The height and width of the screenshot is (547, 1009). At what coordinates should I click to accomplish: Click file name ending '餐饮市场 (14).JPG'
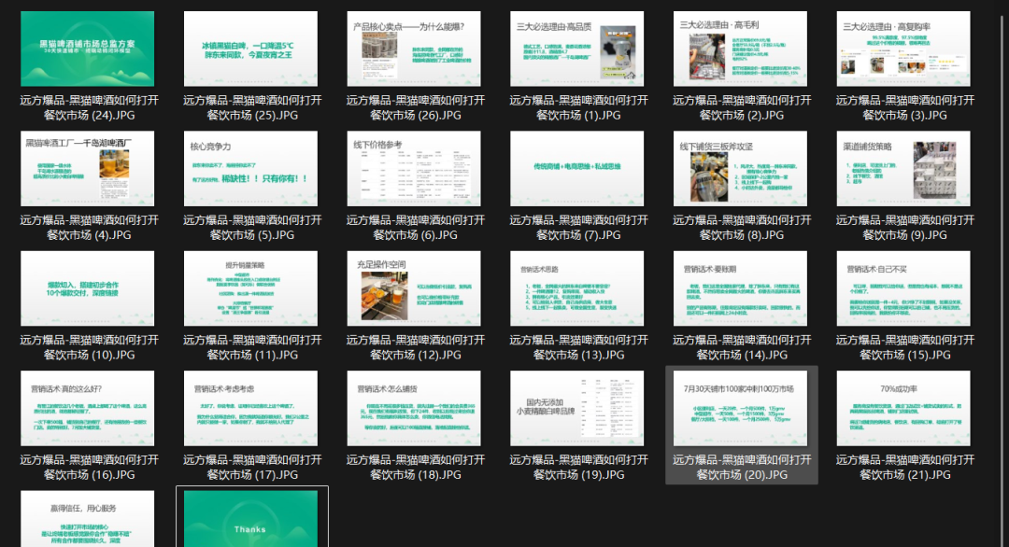[742, 348]
